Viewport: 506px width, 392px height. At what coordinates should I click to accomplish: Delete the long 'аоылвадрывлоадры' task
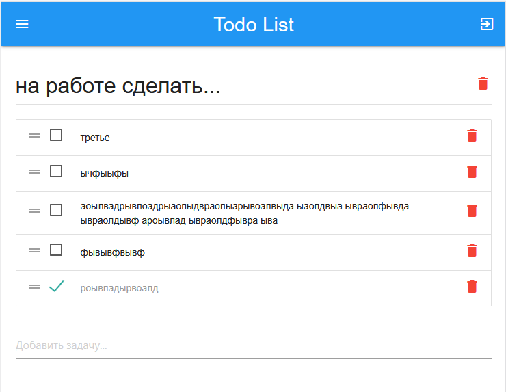tap(471, 211)
